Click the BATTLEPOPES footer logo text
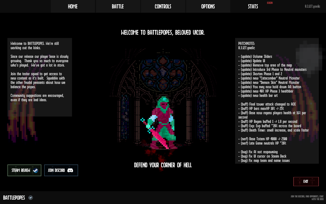 tap(14, 198)
